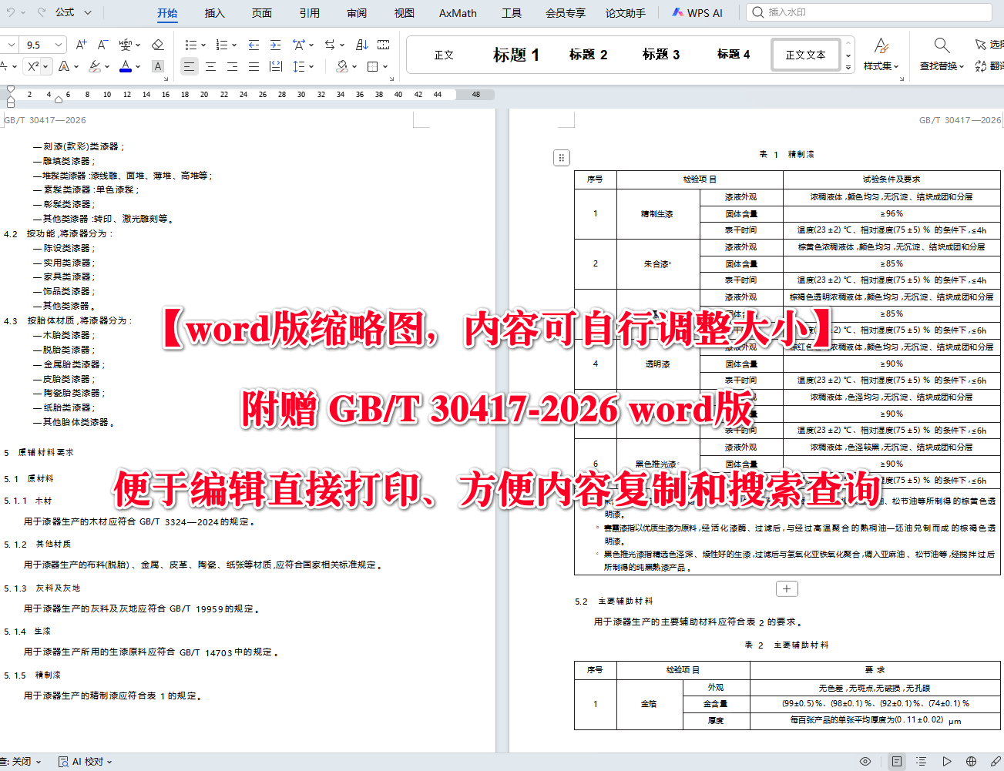This screenshot has width=1004, height=771.
Task: Click the bulleted list icon
Action: [x=191, y=45]
